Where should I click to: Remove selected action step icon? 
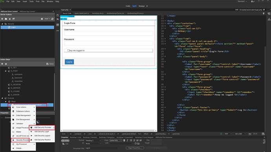point(6,64)
